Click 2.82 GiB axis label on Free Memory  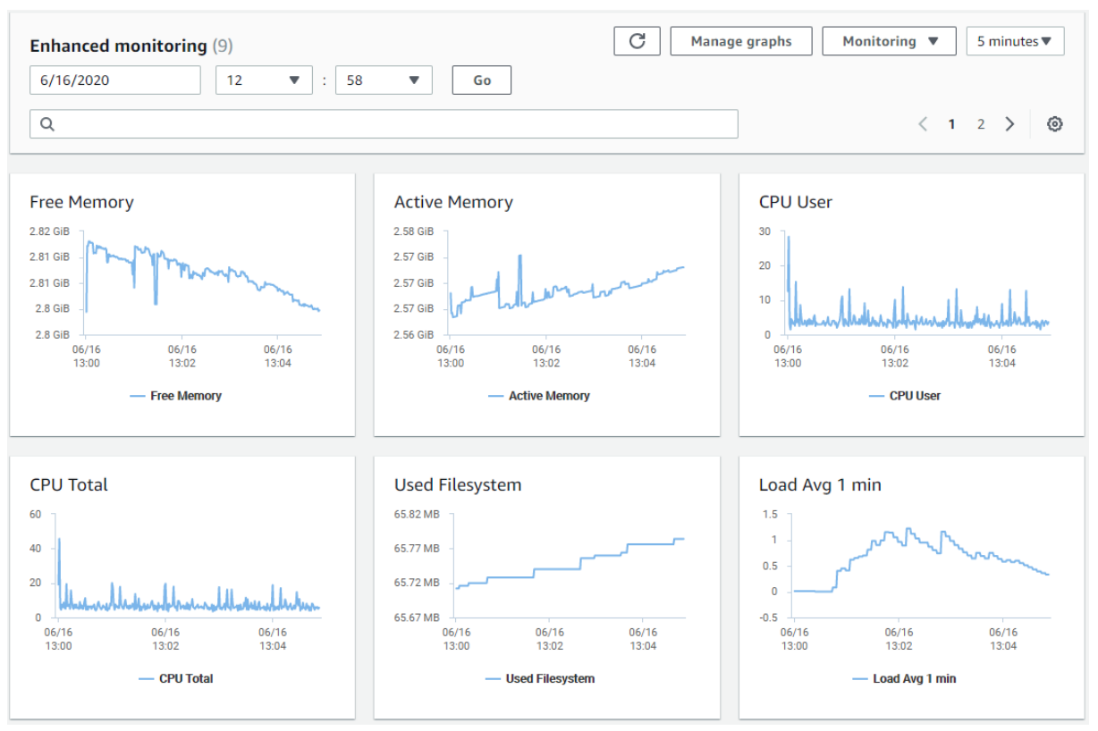(x=49, y=231)
